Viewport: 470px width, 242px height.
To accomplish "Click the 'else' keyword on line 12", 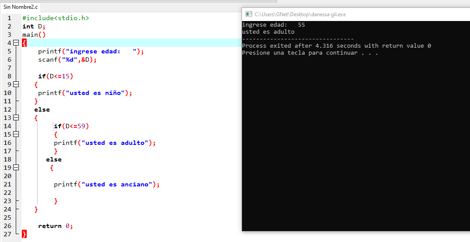I will (42, 109).
